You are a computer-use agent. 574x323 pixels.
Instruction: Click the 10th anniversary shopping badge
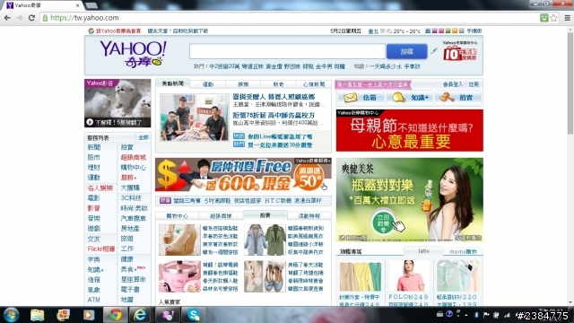point(460,51)
